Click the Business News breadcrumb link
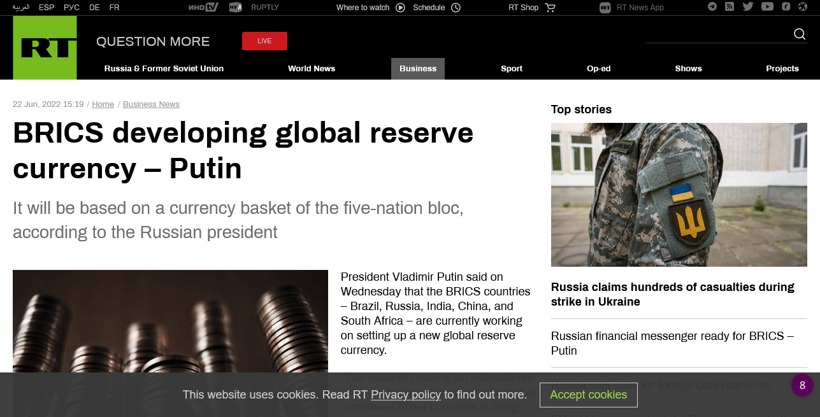The width and height of the screenshot is (820, 417). click(151, 104)
